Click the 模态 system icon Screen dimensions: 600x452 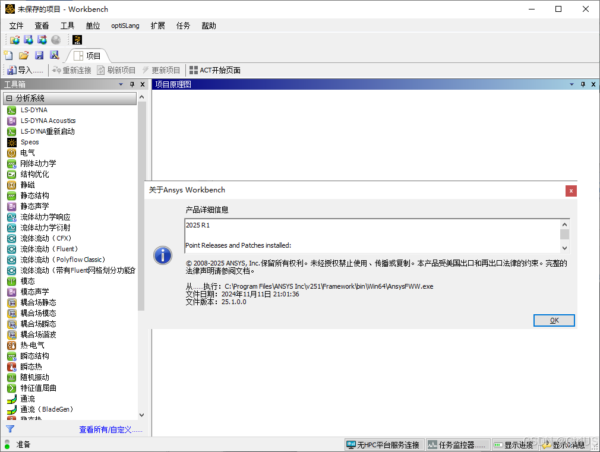coord(12,282)
